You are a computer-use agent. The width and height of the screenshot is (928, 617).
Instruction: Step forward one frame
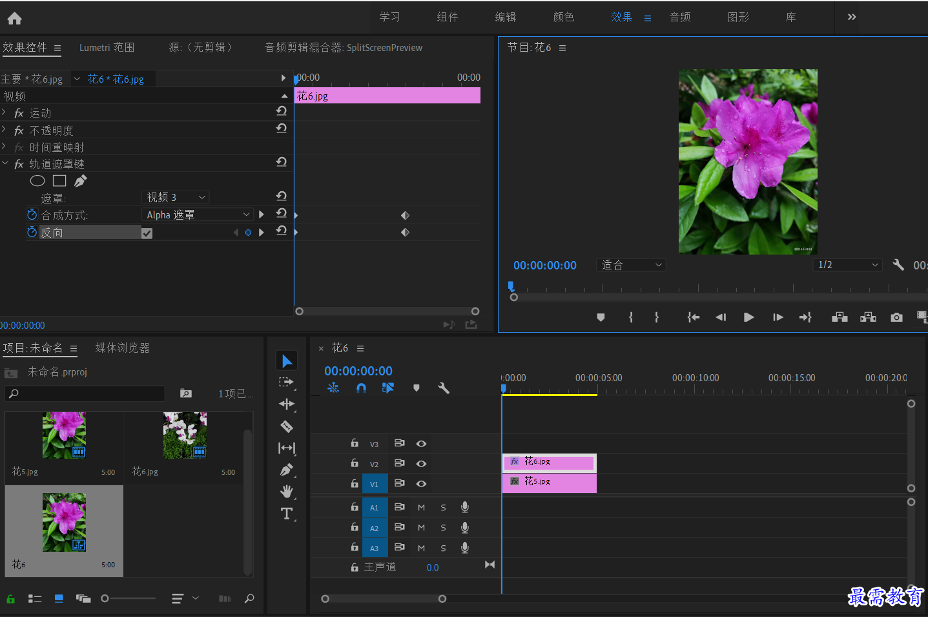(x=778, y=317)
